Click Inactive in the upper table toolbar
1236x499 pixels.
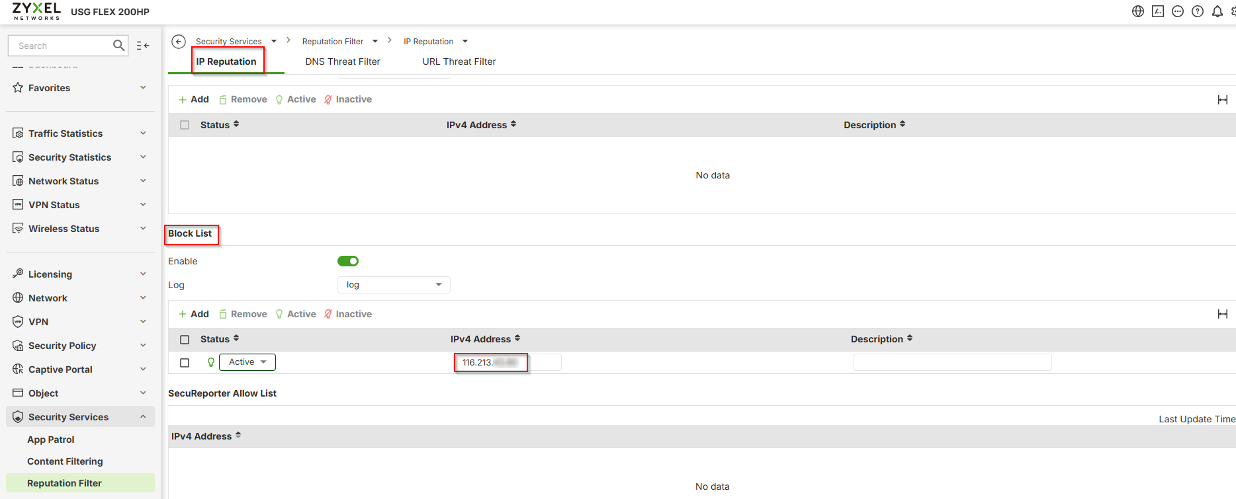coord(348,100)
